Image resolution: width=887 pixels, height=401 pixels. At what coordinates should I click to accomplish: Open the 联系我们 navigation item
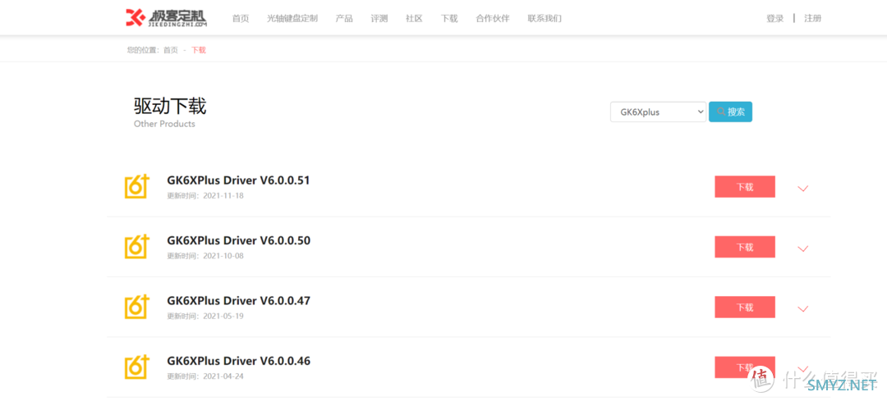click(x=545, y=18)
